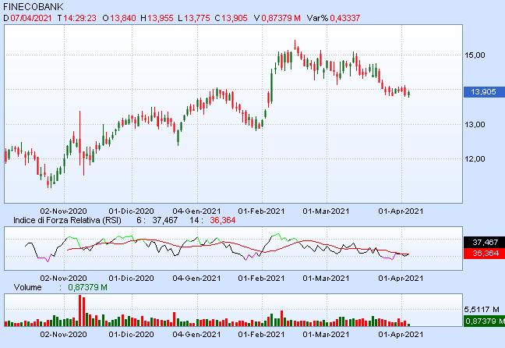Click the Var% value 0,43337
Screen dimensions: 505x348
[x=344, y=18]
